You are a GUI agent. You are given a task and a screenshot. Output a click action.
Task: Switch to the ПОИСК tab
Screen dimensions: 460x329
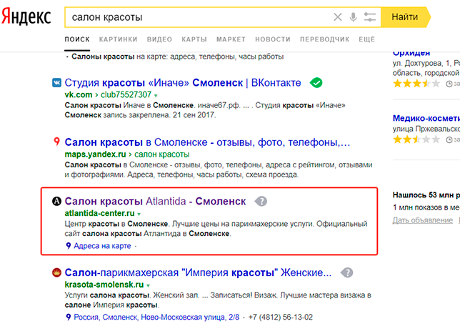77,39
